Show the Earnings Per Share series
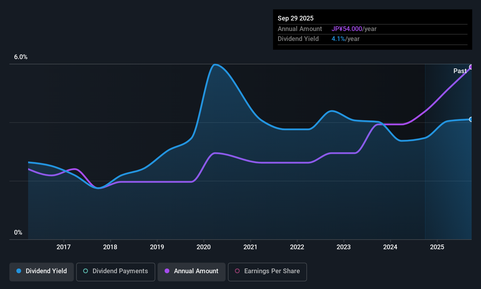481x289 pixels. tap(267, 272)
